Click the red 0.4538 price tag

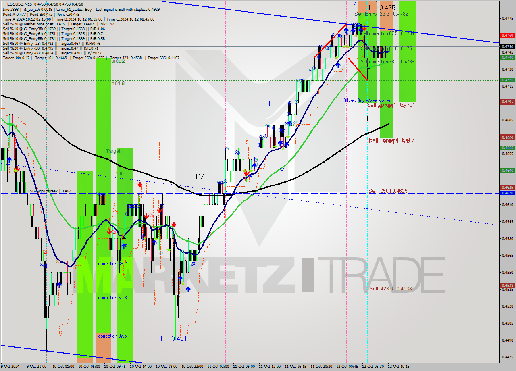[x=507, y=286]
